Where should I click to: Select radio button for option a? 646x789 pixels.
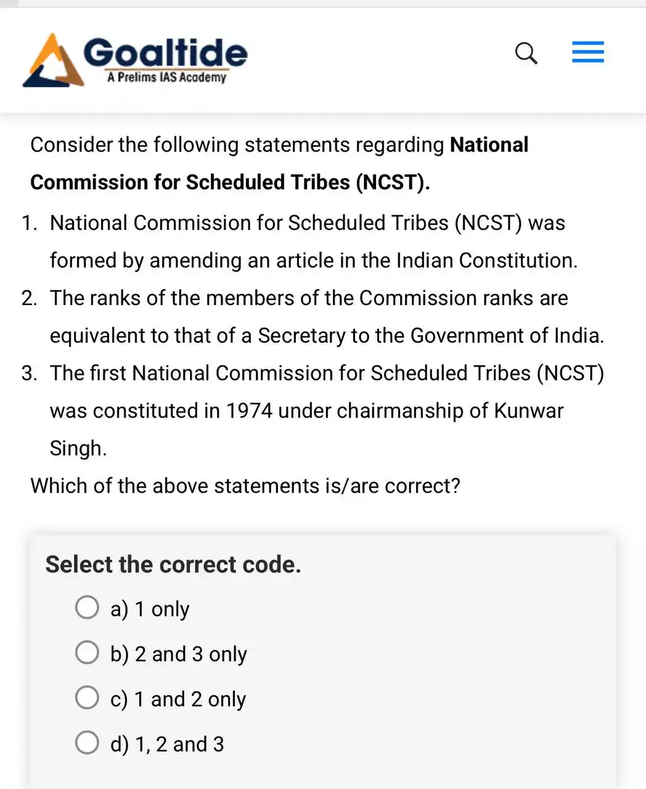(87, 607)
